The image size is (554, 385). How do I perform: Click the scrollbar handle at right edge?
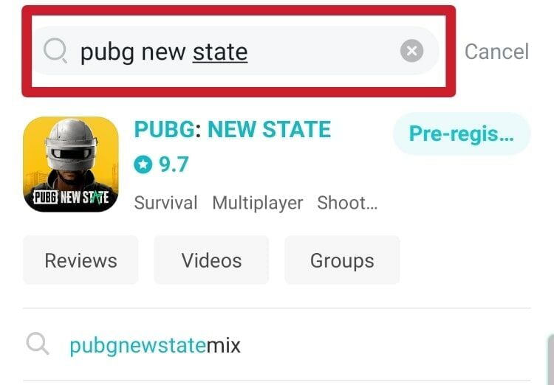[551, 360]
